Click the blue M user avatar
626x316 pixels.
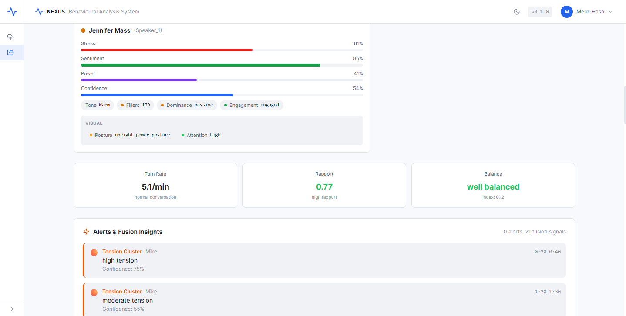[x=566, y=12]
